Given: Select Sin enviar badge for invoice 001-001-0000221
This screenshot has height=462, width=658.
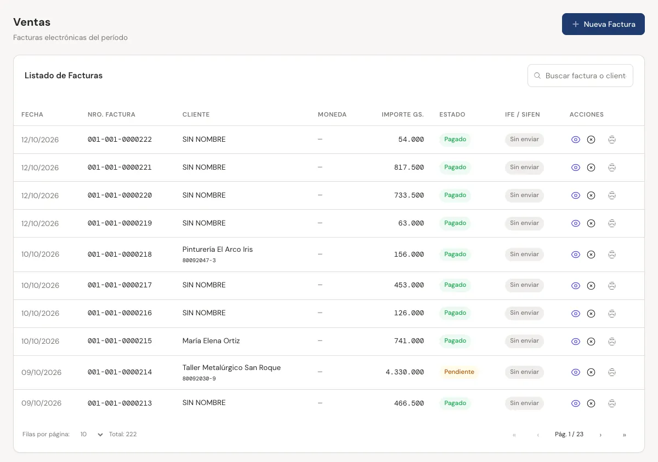Looking at the screenshot, I should pos(524,167).
